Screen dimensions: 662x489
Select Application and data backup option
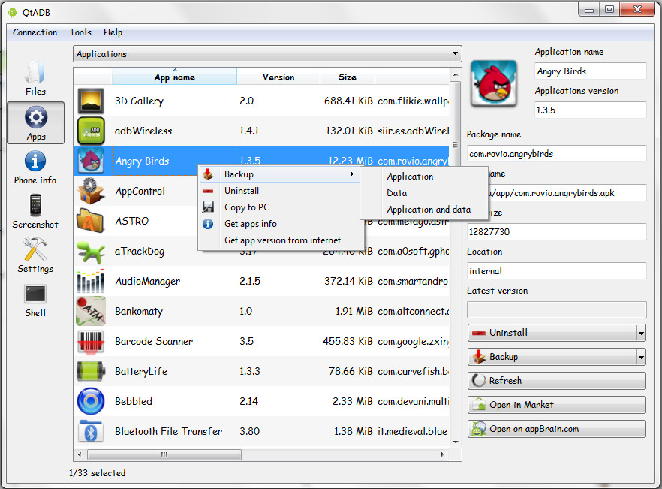423,210
